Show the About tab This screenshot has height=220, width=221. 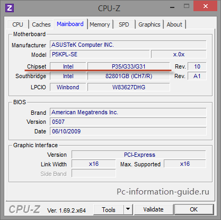(174, 24)
